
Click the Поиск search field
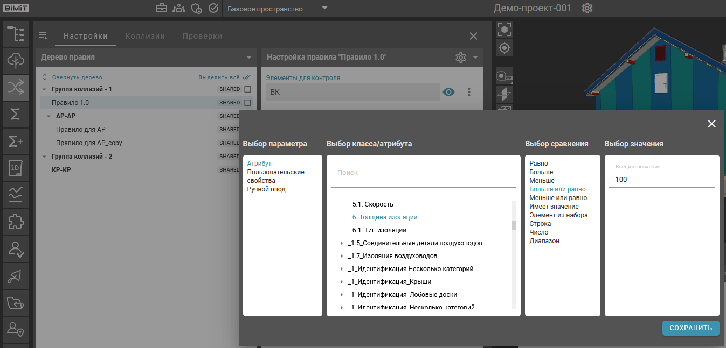pyautogui.click(x=423, y=173)
